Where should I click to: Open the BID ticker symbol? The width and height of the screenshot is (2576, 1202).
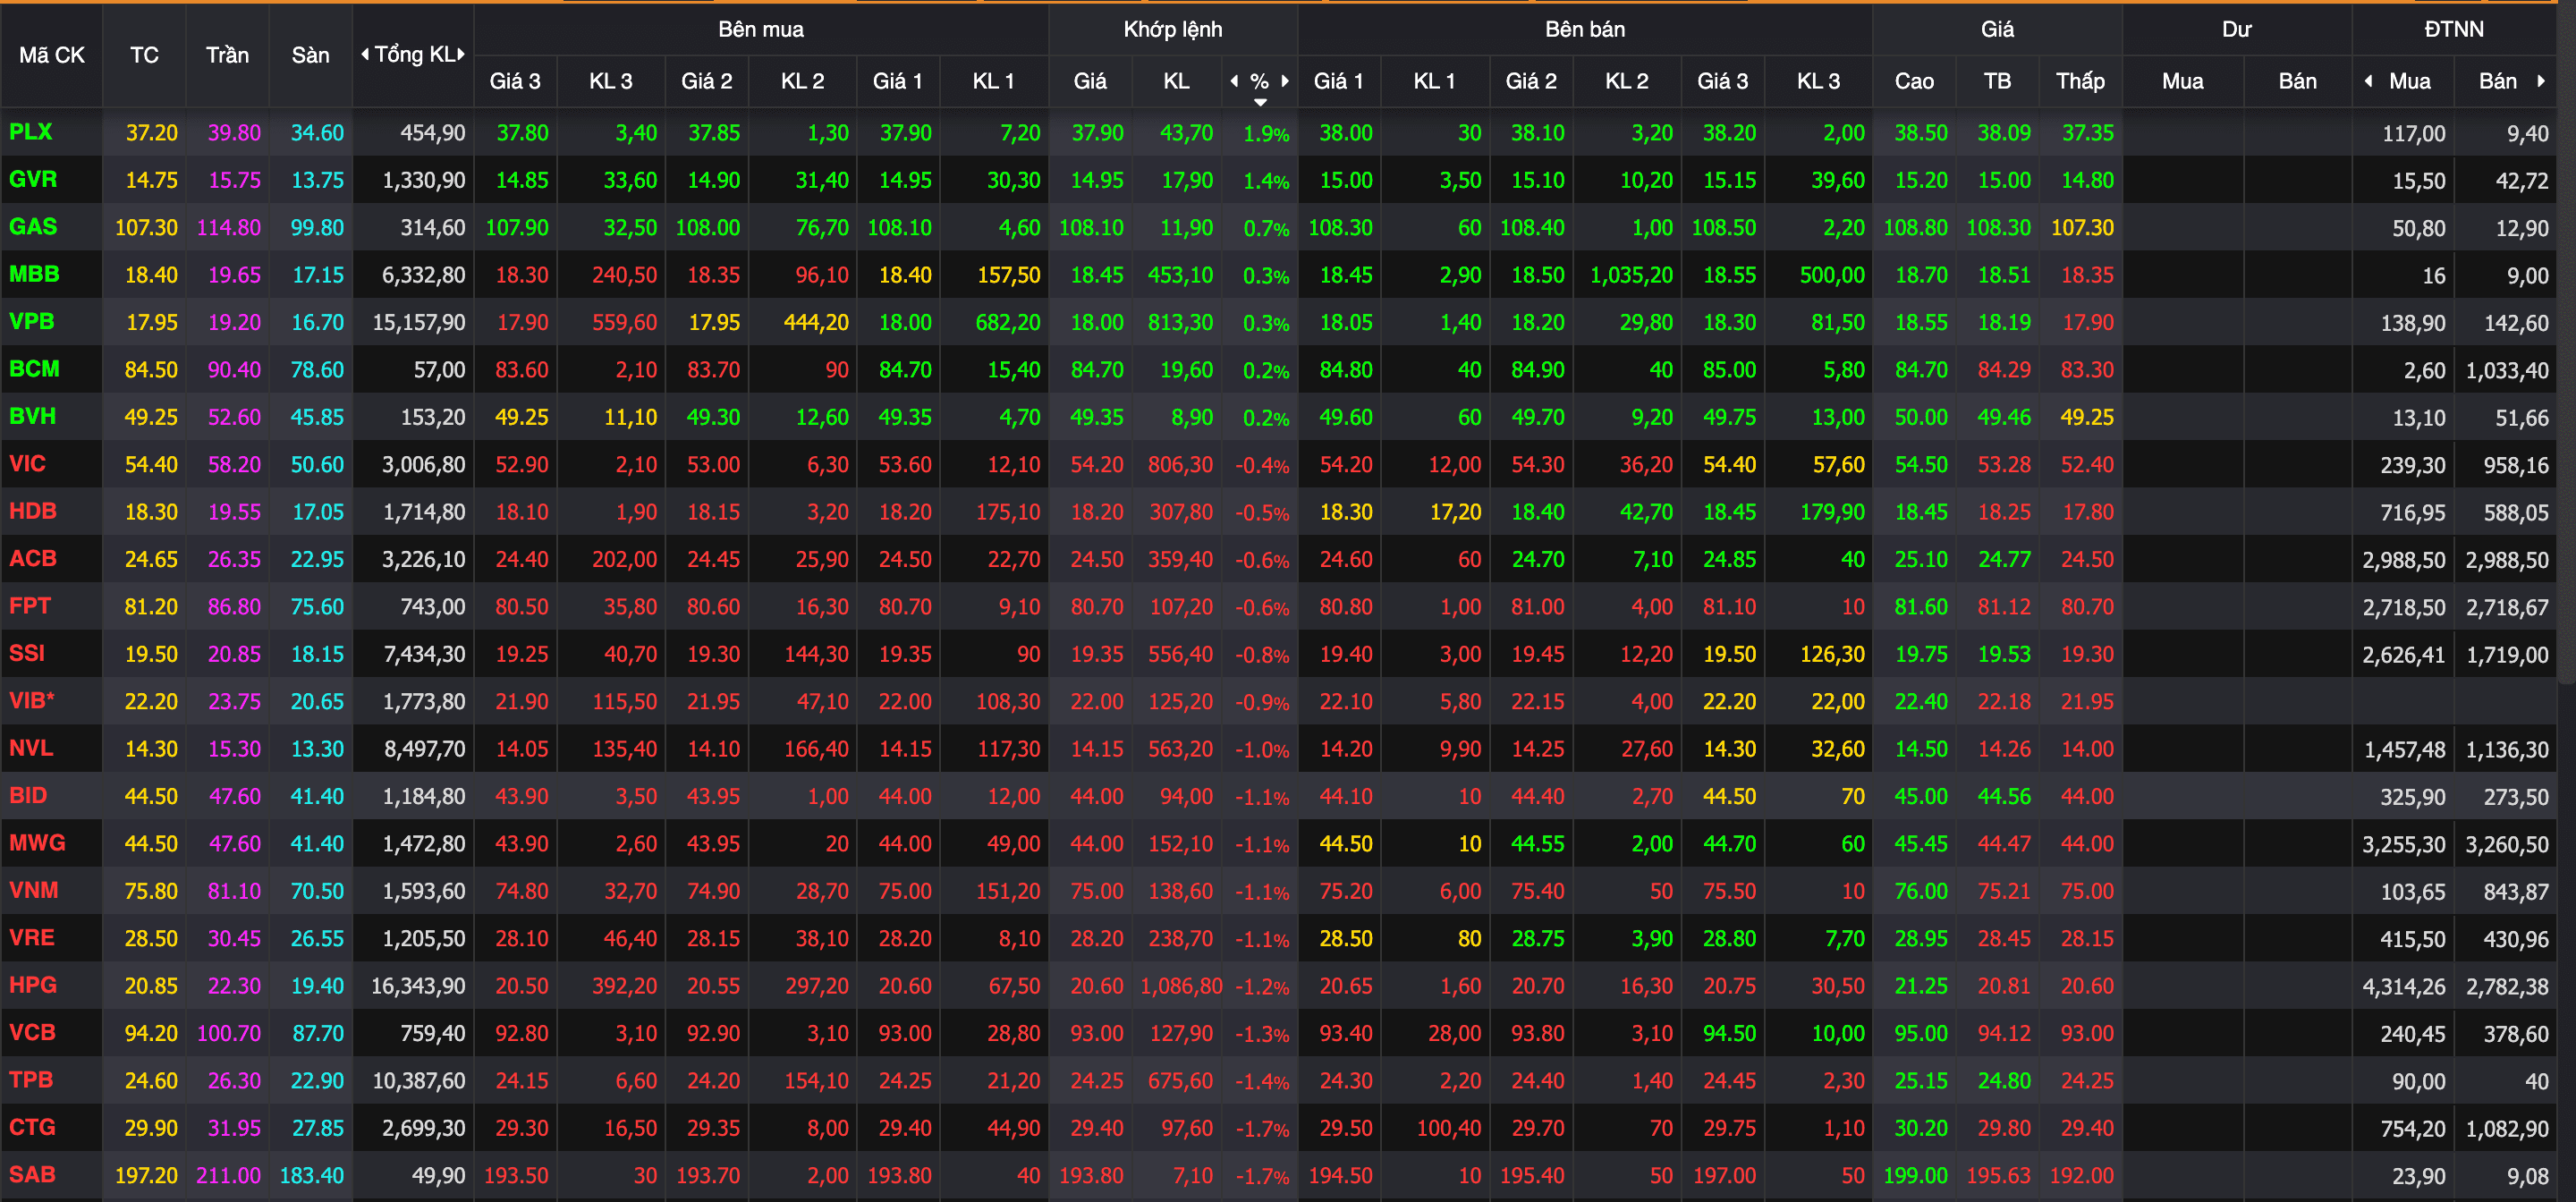click(28, 795)
